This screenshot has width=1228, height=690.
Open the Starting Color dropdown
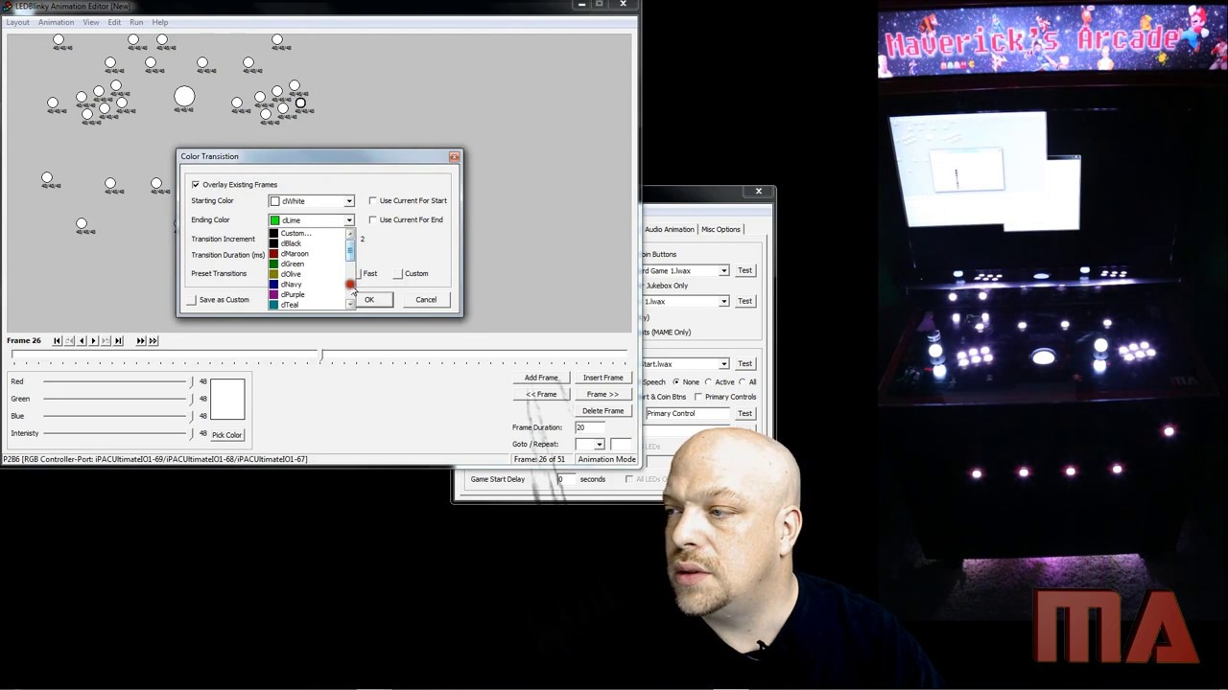coord(349,201)
